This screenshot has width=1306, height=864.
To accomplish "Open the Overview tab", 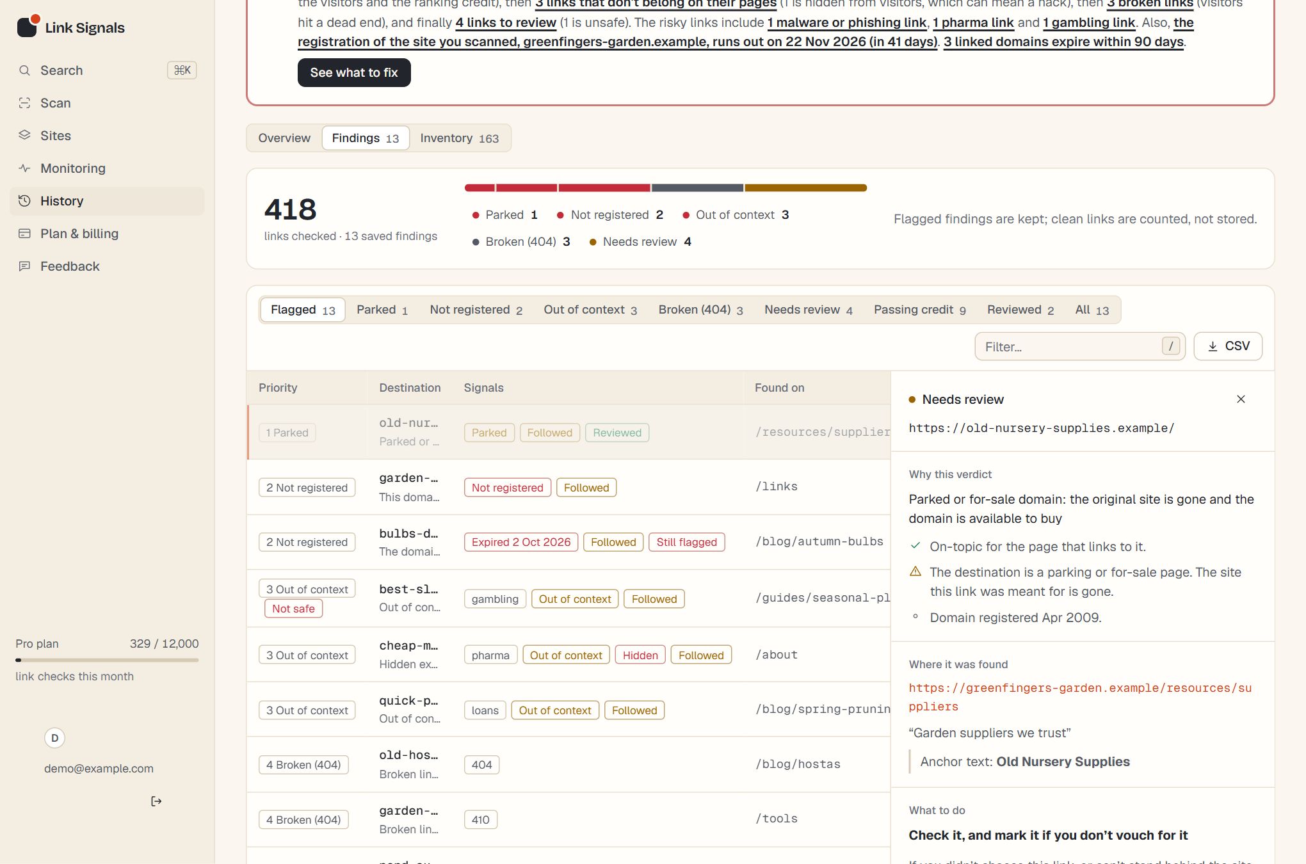I will (284, 138).
